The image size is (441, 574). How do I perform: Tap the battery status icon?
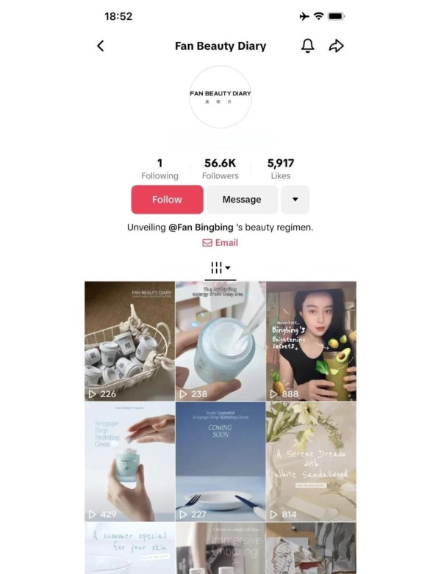(337, 16)
